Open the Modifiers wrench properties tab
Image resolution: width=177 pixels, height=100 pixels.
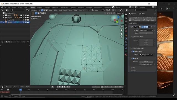pyautogui.click(x=126, y=39)
